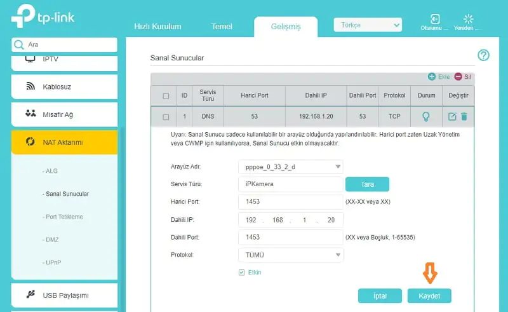508x312 pixels.
Task: Check the DNS row checkbox
Action: [x=166, y=117]
